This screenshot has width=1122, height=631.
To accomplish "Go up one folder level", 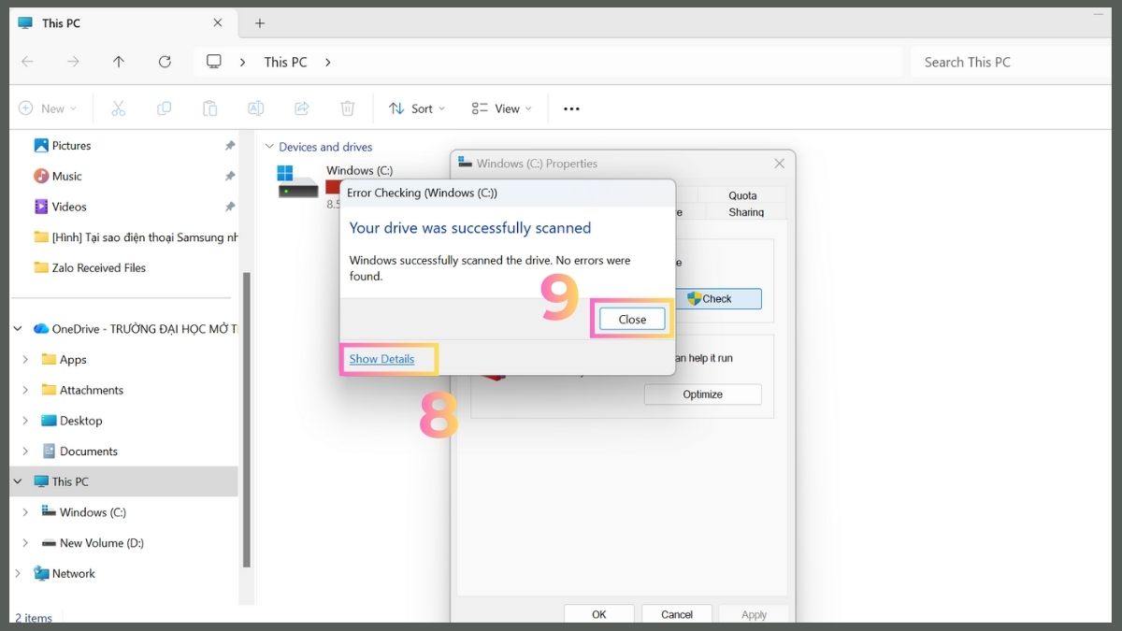I will 119,62.
